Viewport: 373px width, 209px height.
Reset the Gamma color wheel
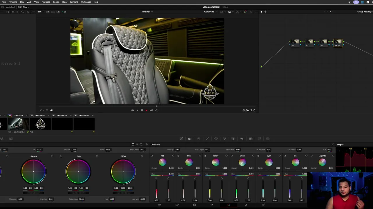tap(52, 156)
